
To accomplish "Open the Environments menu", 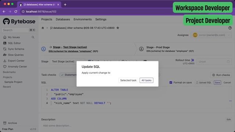I will (x=83, y=19).
